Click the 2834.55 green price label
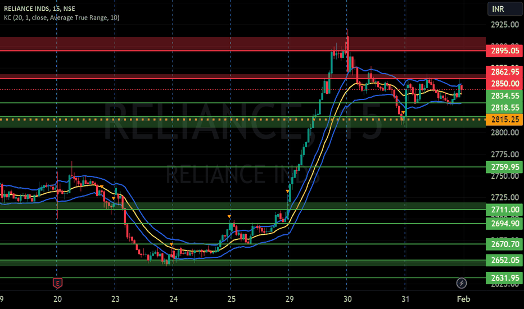524x309 pixels. 505,96
